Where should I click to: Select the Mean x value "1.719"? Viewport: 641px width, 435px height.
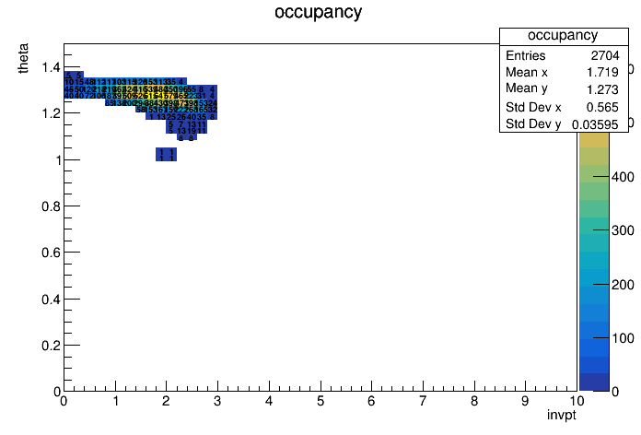click(x=602, y=73)
